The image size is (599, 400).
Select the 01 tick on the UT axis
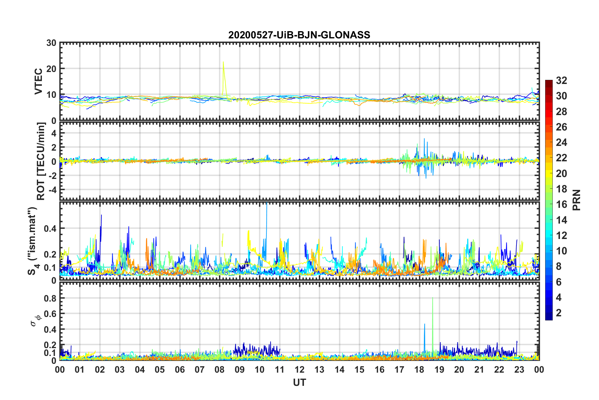tap(80, 369)
